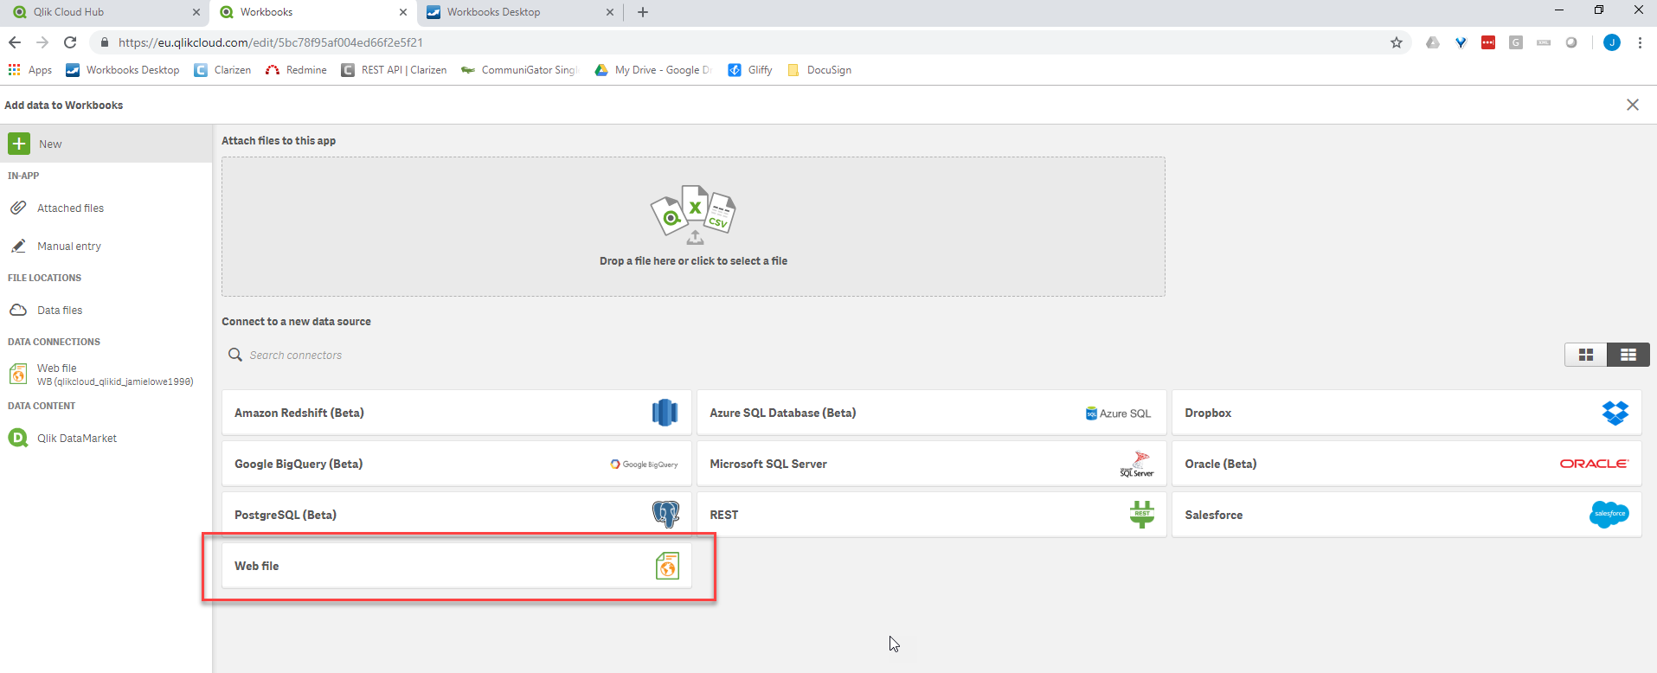The image size is (1657, 673).
Task: Choose Salesforce connector
Action: pyautogui.click(x=1407, y=515)
